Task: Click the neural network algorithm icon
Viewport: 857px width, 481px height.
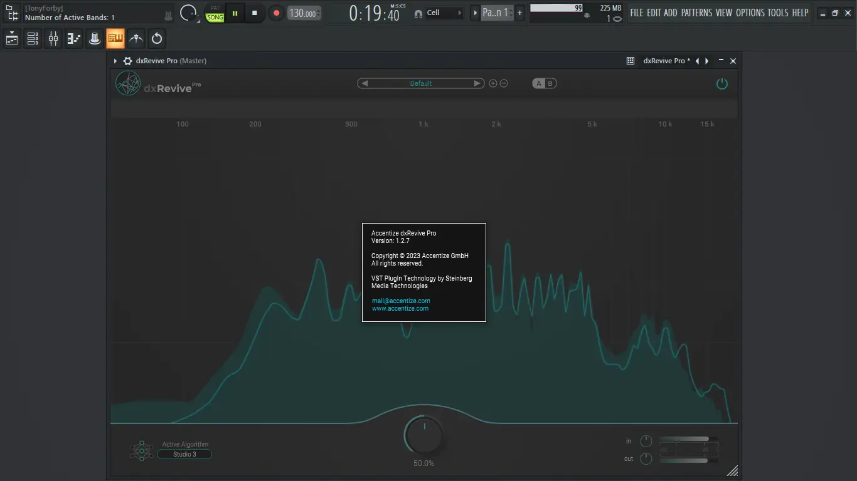Action: point(142,450)
